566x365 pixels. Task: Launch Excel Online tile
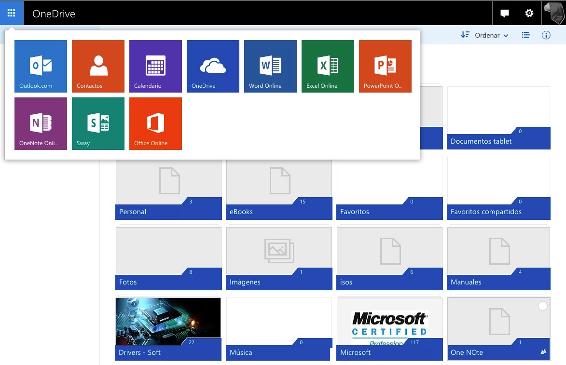click(328, 67)
